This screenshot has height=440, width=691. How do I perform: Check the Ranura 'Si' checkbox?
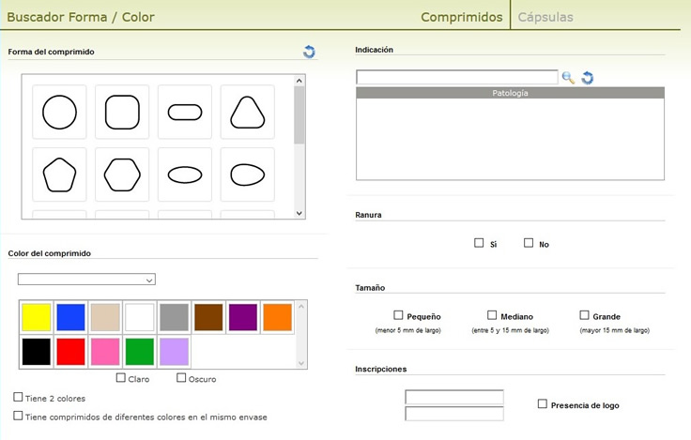(x=479, y=243)
